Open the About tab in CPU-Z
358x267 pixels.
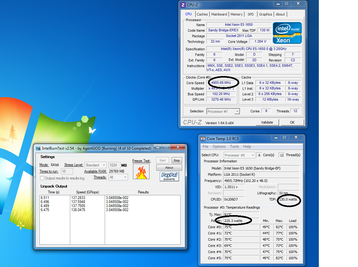coord(280,14)
